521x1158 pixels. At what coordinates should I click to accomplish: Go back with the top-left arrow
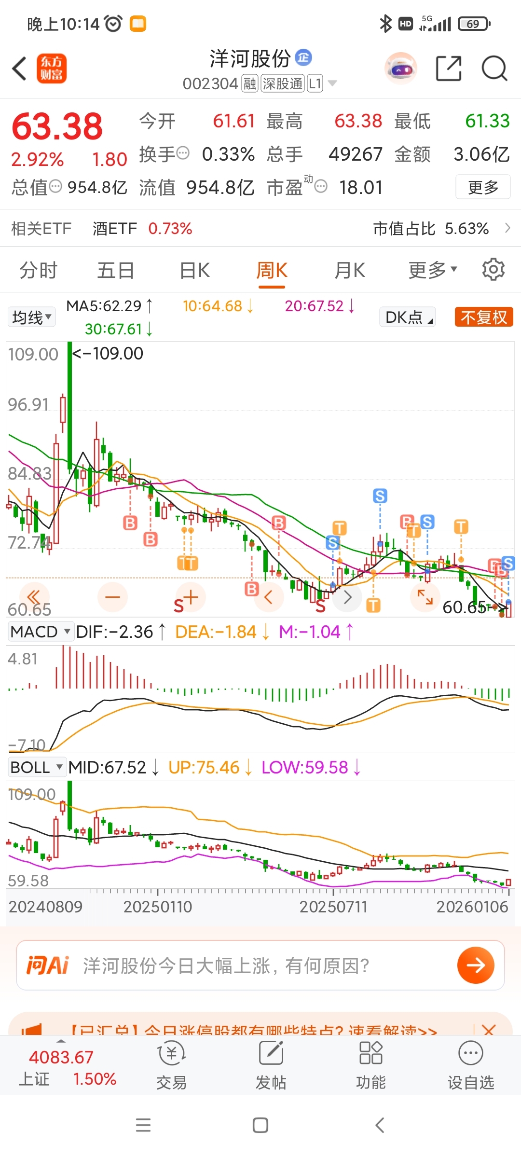(x=19, y=69)
